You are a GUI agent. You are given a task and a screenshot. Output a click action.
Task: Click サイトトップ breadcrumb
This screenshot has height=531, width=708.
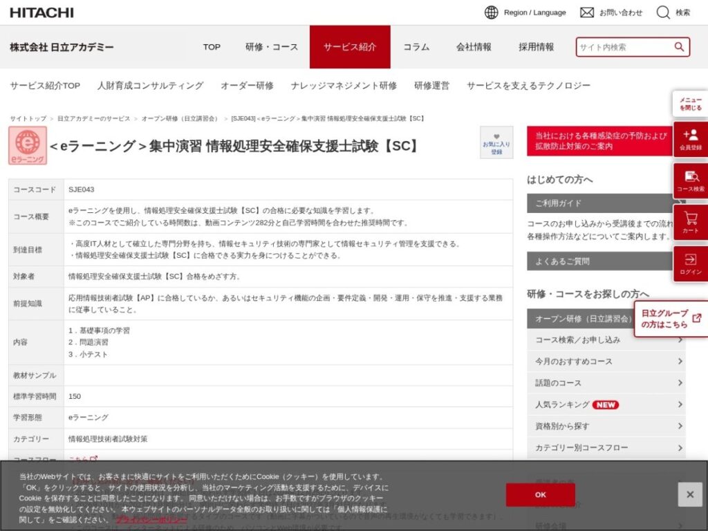[x=28, y=119]
